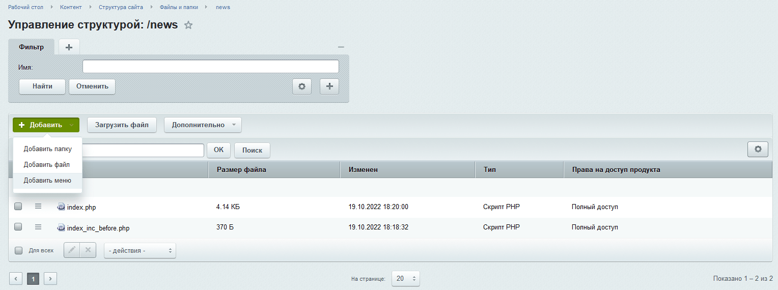
Task: Click the "Загрузить файл" button
Action: point(122,125)
